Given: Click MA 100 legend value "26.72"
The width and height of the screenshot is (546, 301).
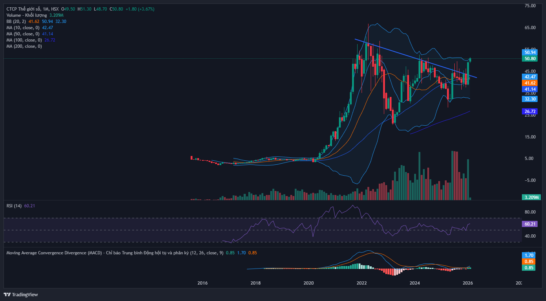Looking at the screenshot, I should (x=50, y=40).
